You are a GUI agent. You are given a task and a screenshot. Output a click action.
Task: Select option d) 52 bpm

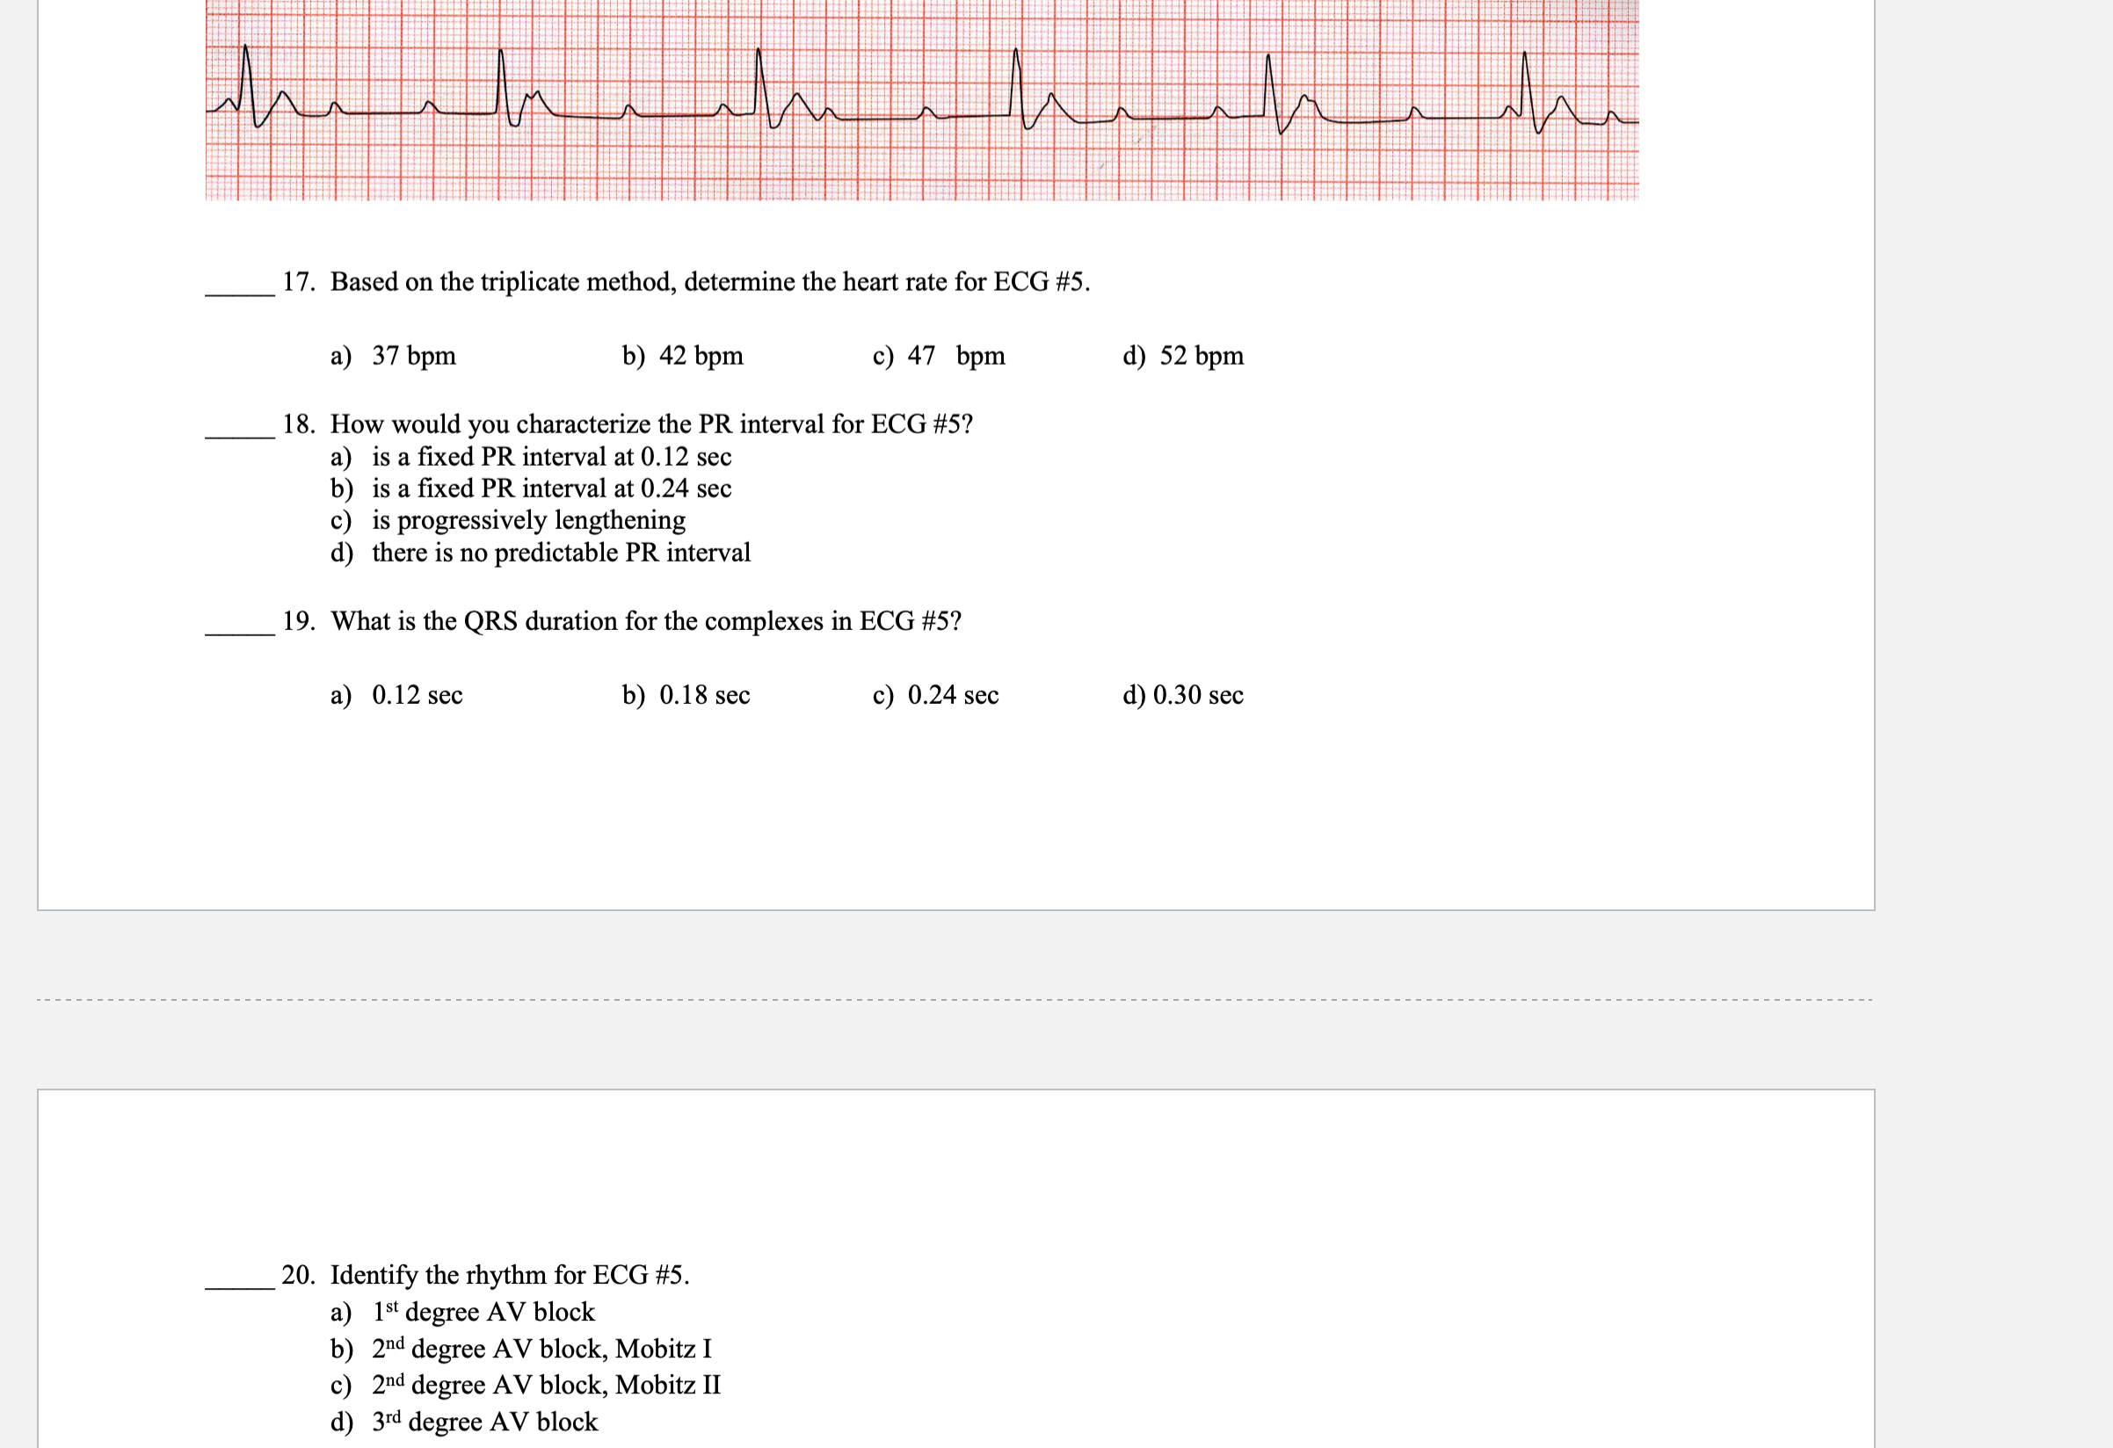coord(1182,355)
